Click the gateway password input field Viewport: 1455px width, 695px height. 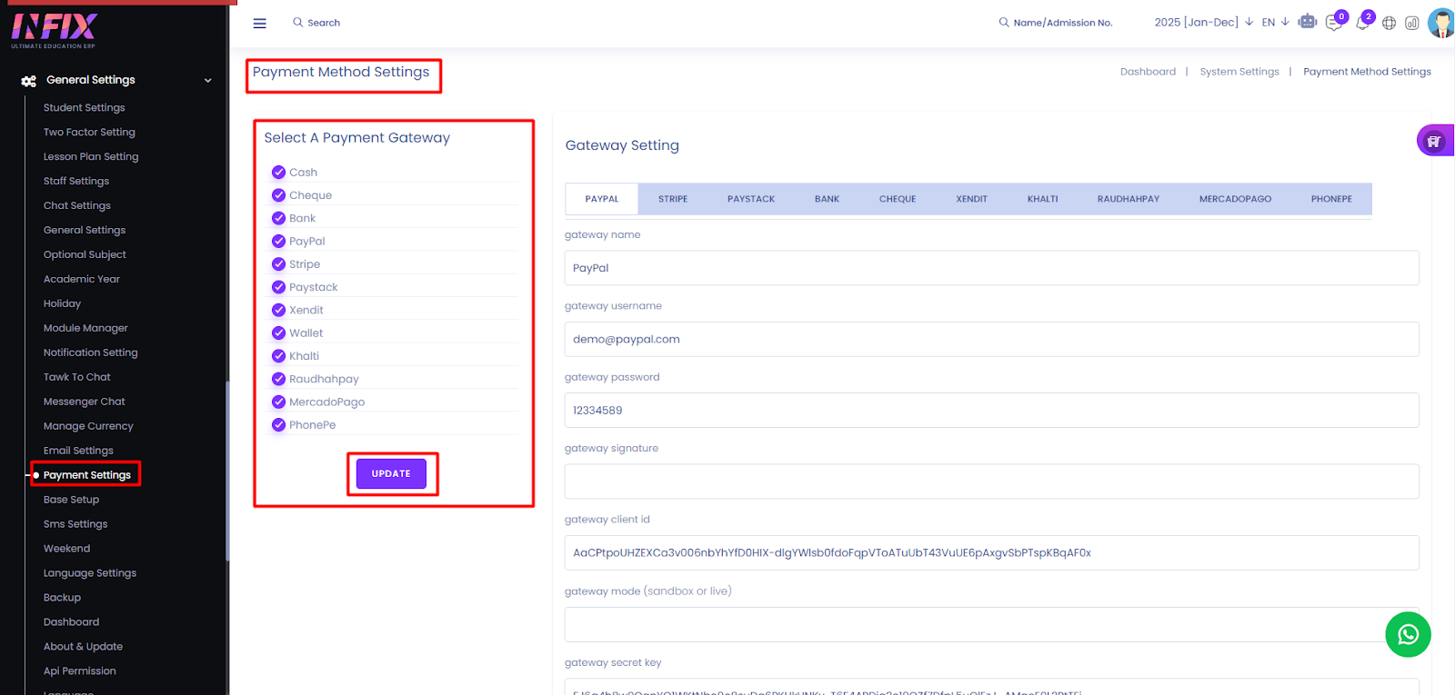991,410
